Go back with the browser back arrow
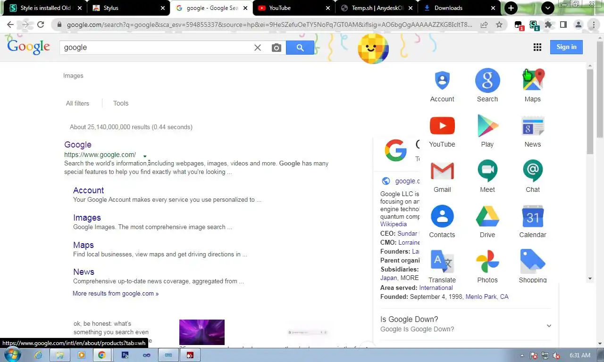 click(10, 25)
